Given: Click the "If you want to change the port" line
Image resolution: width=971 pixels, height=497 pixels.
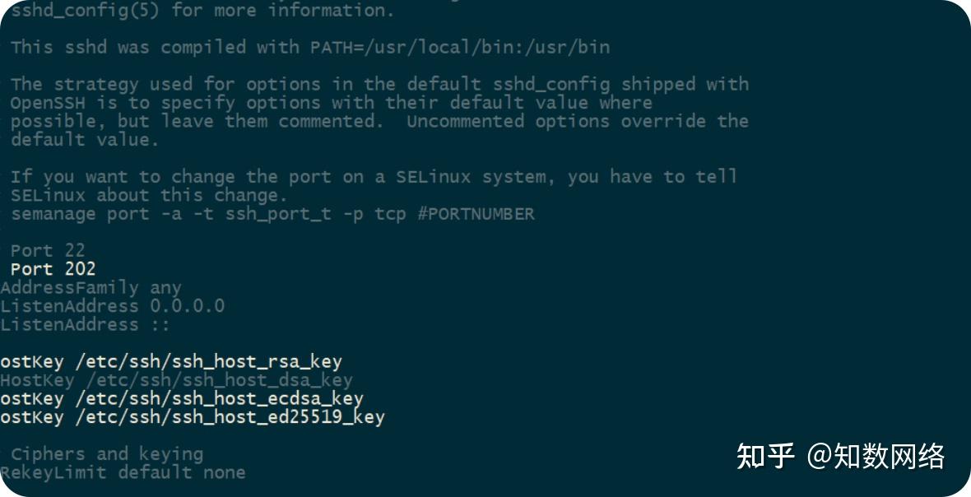Looking at the screenshot, I should (374, 177).
